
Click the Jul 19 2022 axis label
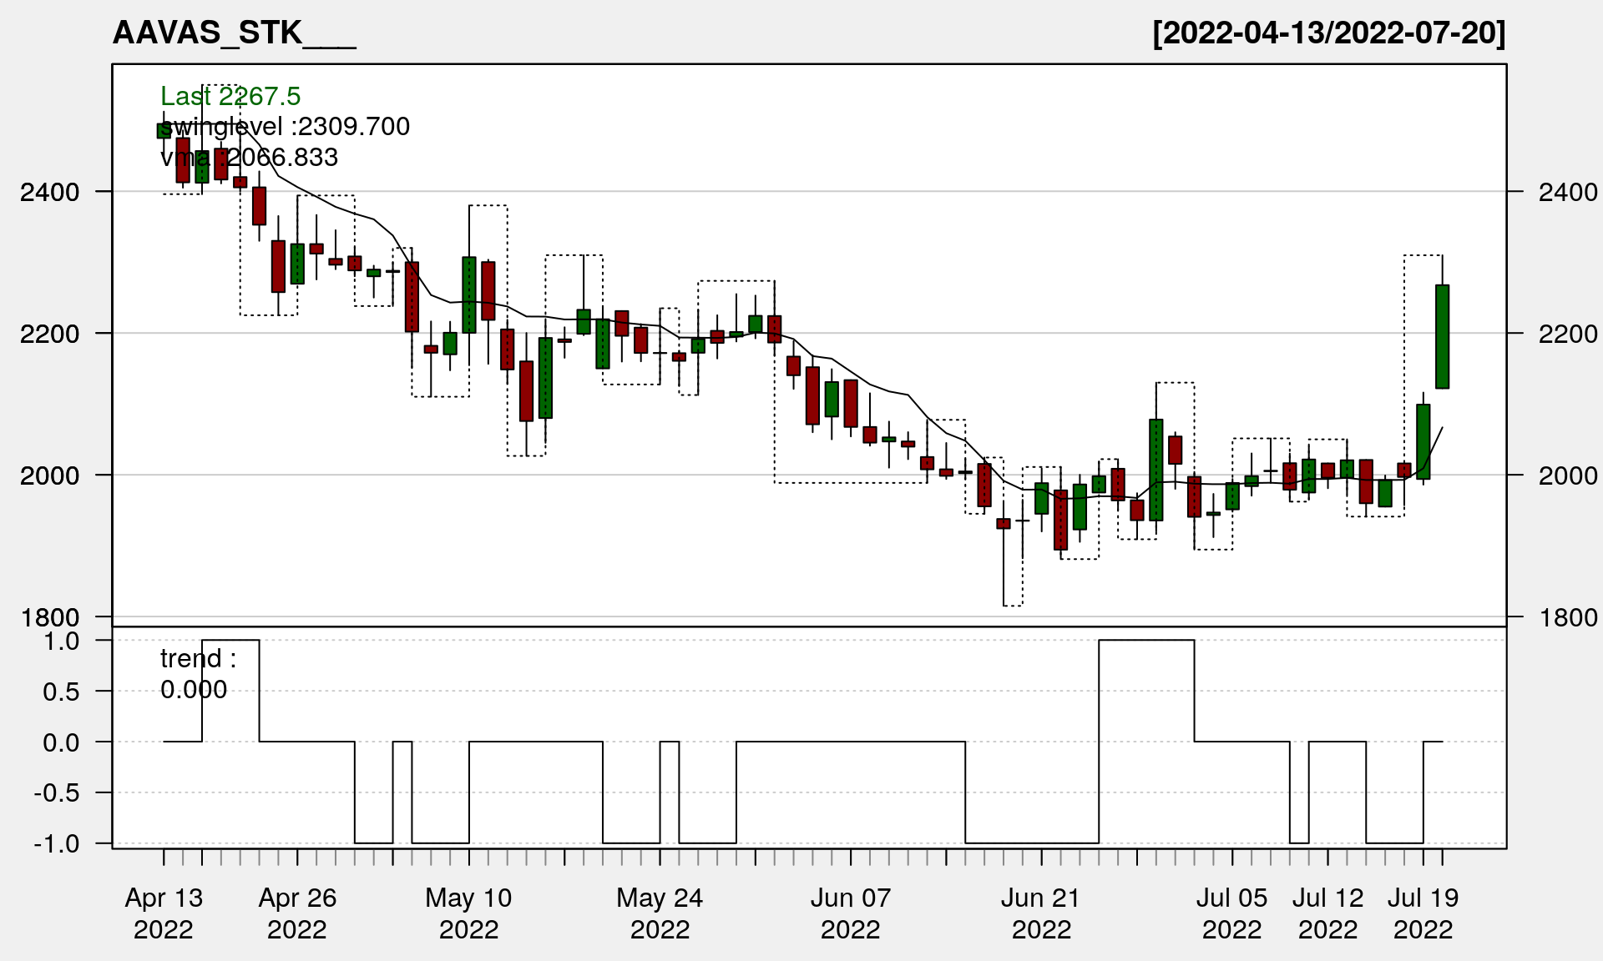pos(1423,913)
